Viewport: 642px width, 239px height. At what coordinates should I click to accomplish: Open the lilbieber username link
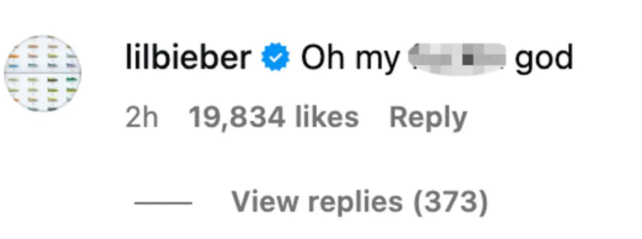[x=188, y=58]
